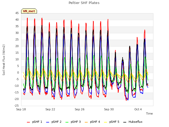This screenshot has height=127, width=169.
Task: Click the Time axis label
Action: coord(149,114)
